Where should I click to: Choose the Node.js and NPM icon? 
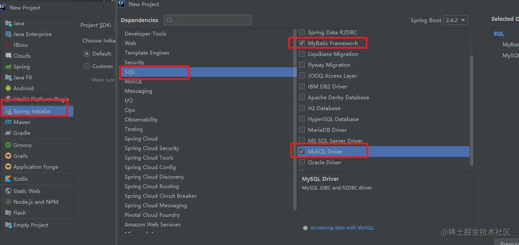click(8, 202)
